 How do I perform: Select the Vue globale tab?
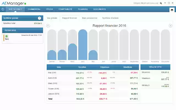[52, 18]
